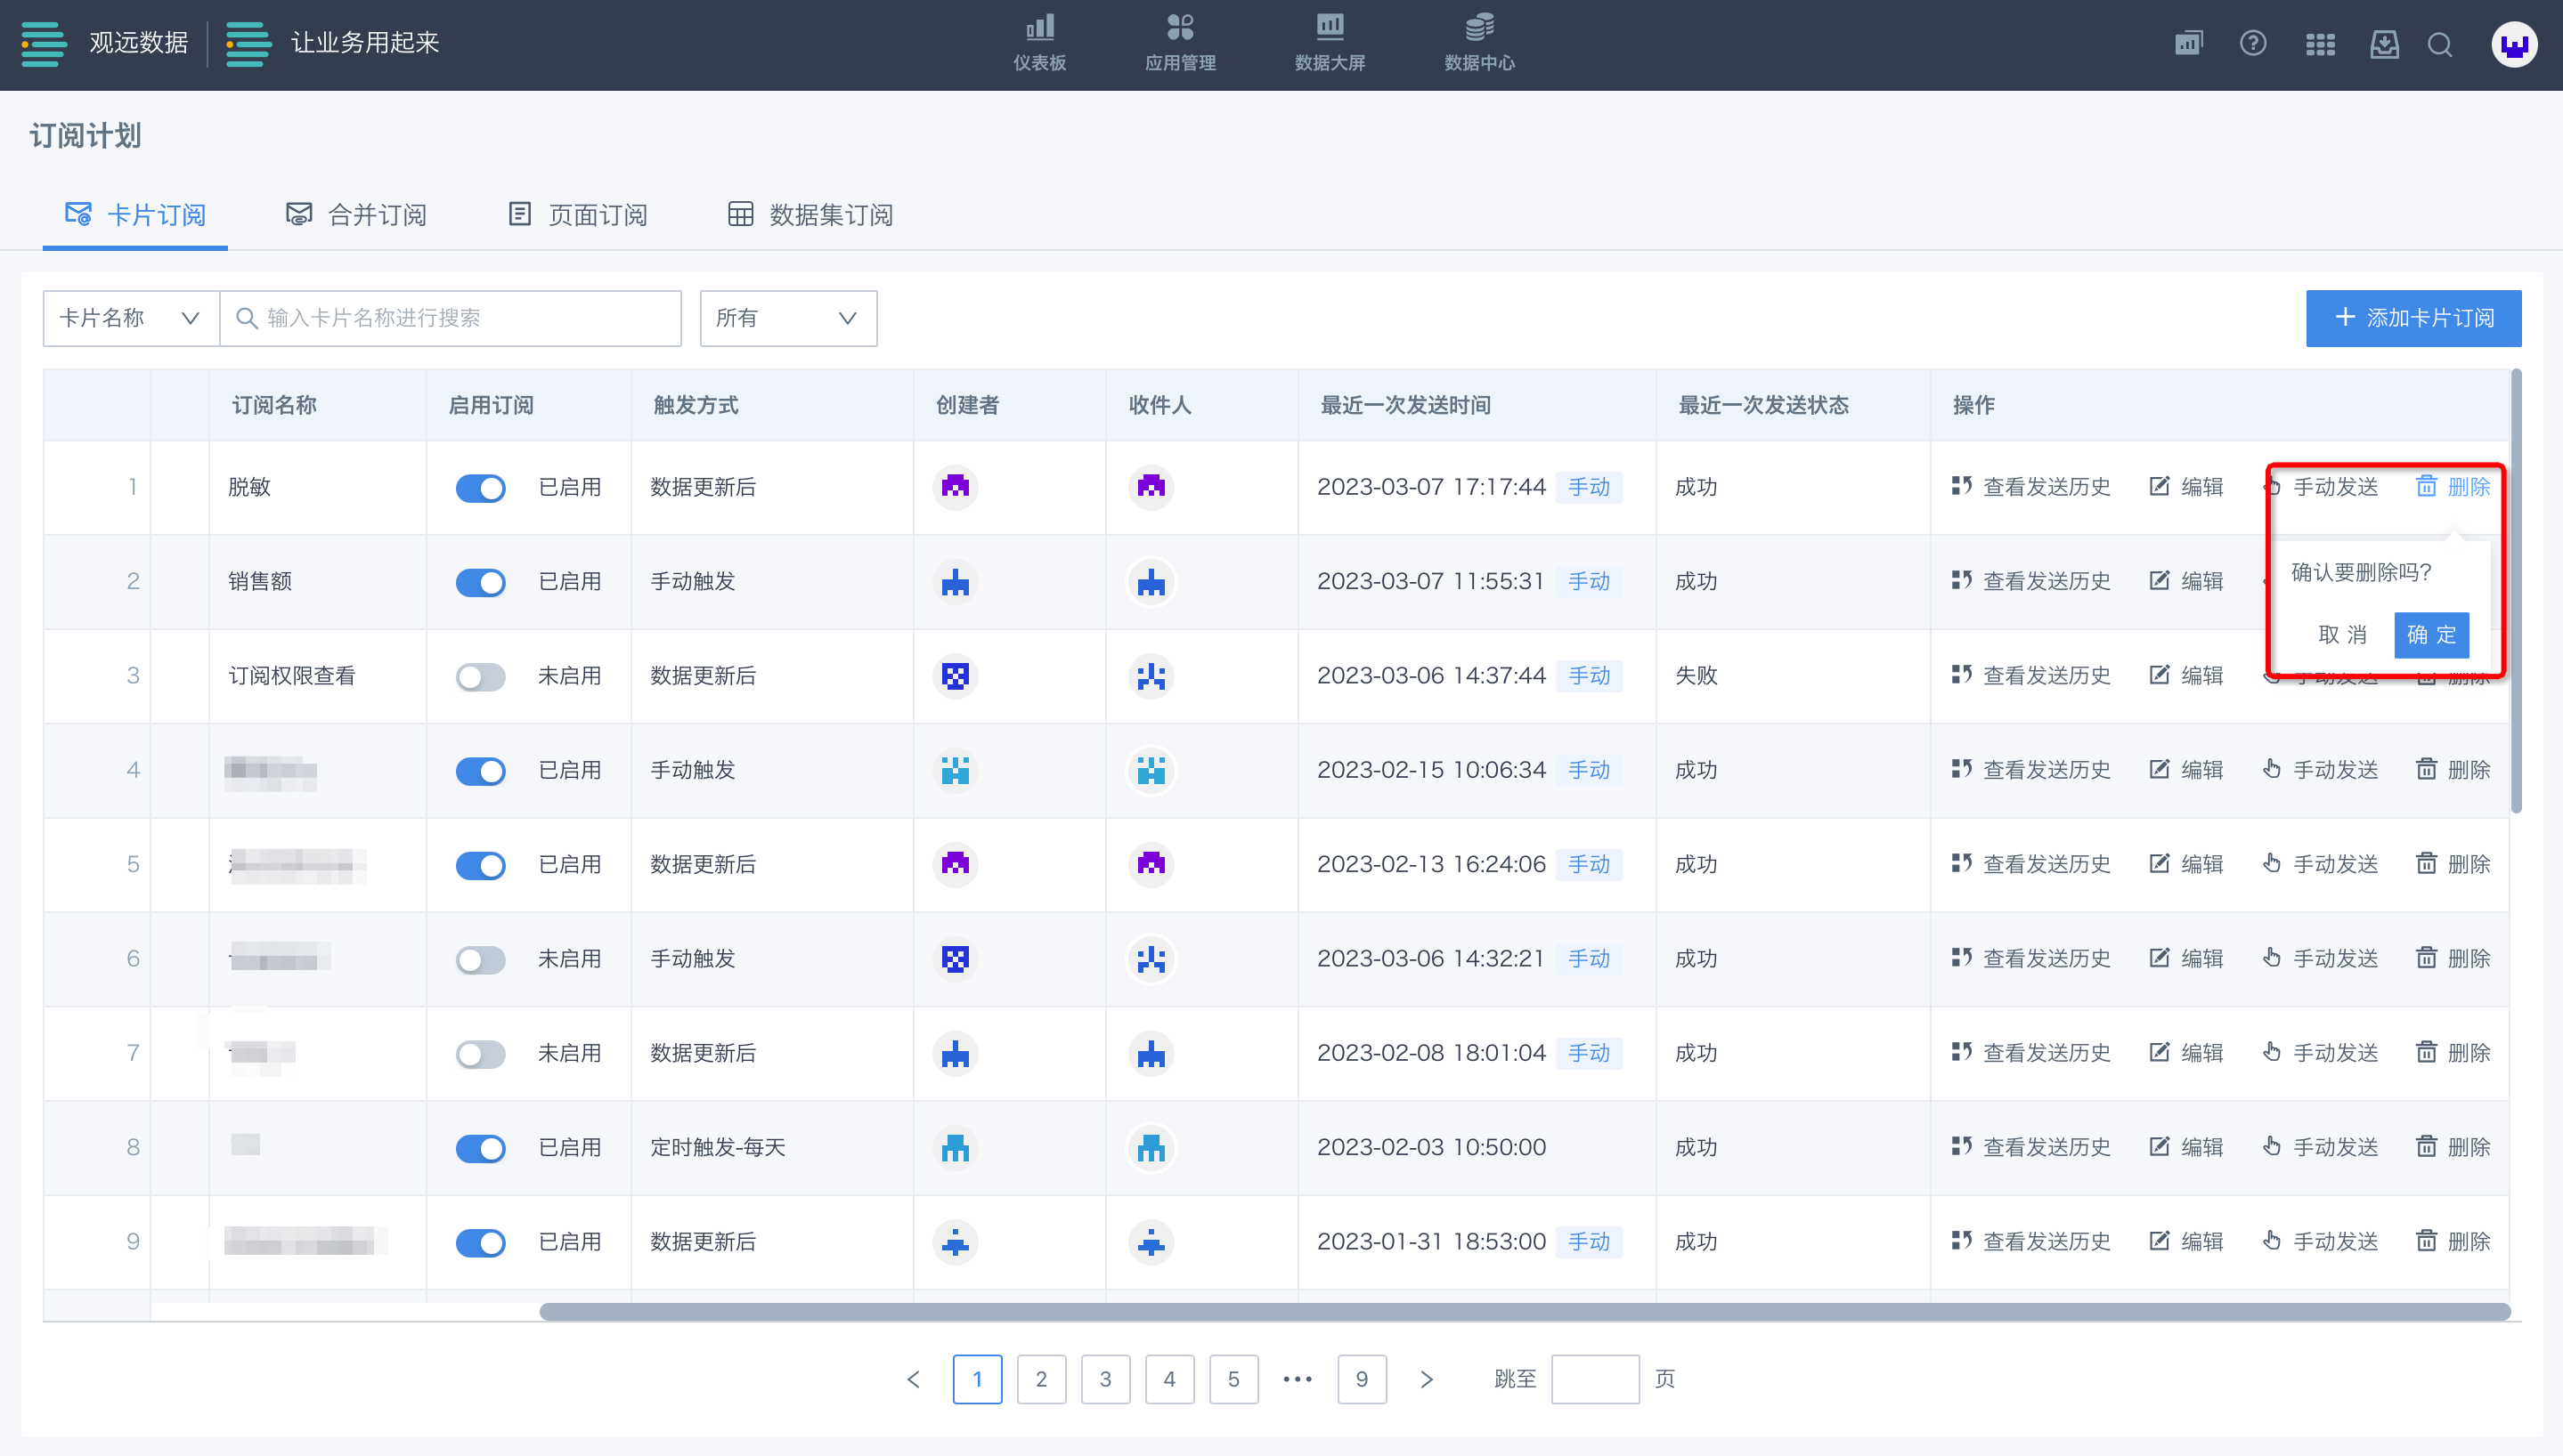Switch to 合并订阅 tab
The height and width of the screenshot is (1456, 2563).
click(356, 214)
